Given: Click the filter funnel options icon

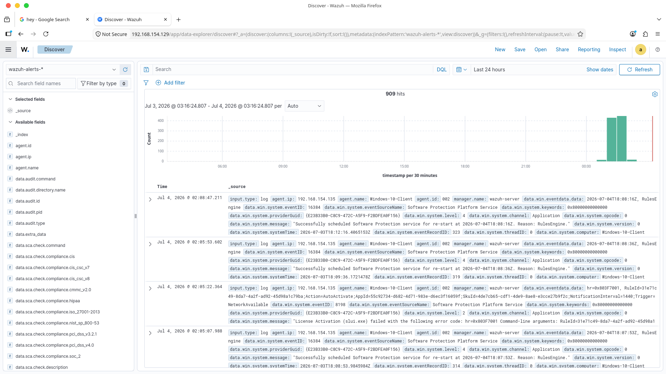Looking at the screenshot, I should (x=146, y=83).
